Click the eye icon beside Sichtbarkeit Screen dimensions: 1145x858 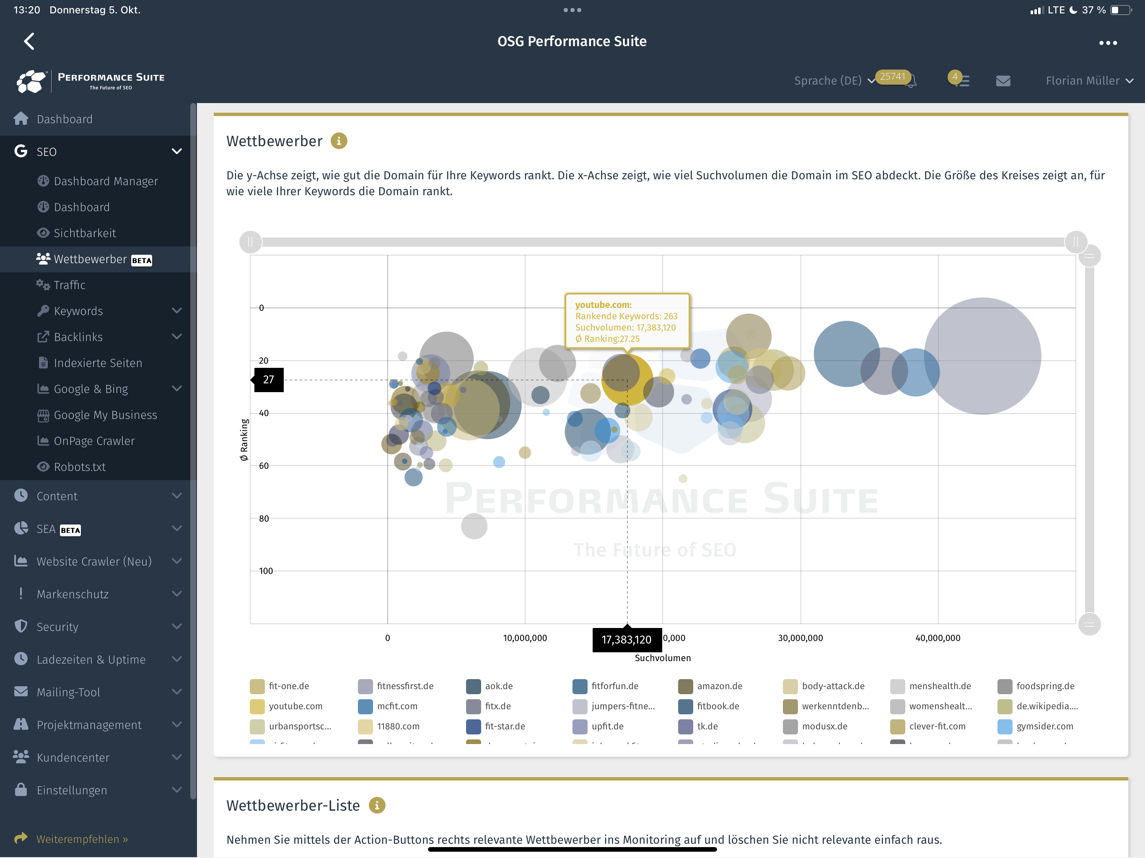pos(43,233)
